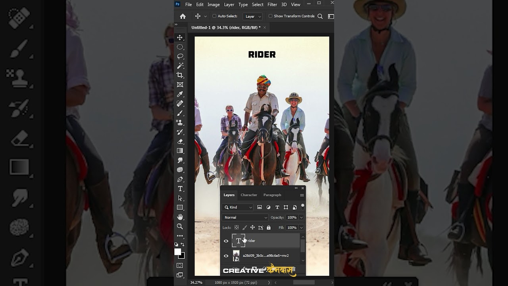Collapse the floating Layers panel

pos(296,188)
